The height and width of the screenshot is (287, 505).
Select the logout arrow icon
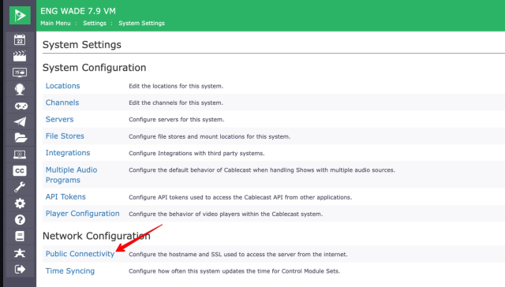click(x=20, y=269)
